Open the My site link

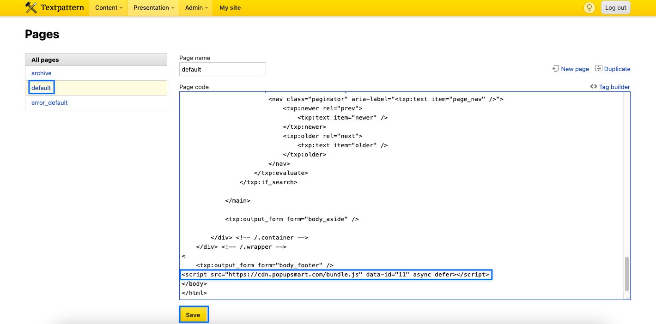tap(230, 7)
